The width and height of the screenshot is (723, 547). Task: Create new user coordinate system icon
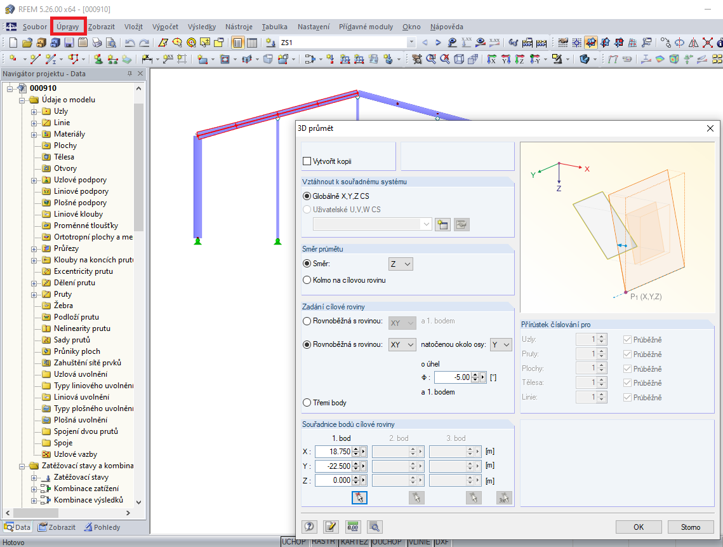pos(442,225)
